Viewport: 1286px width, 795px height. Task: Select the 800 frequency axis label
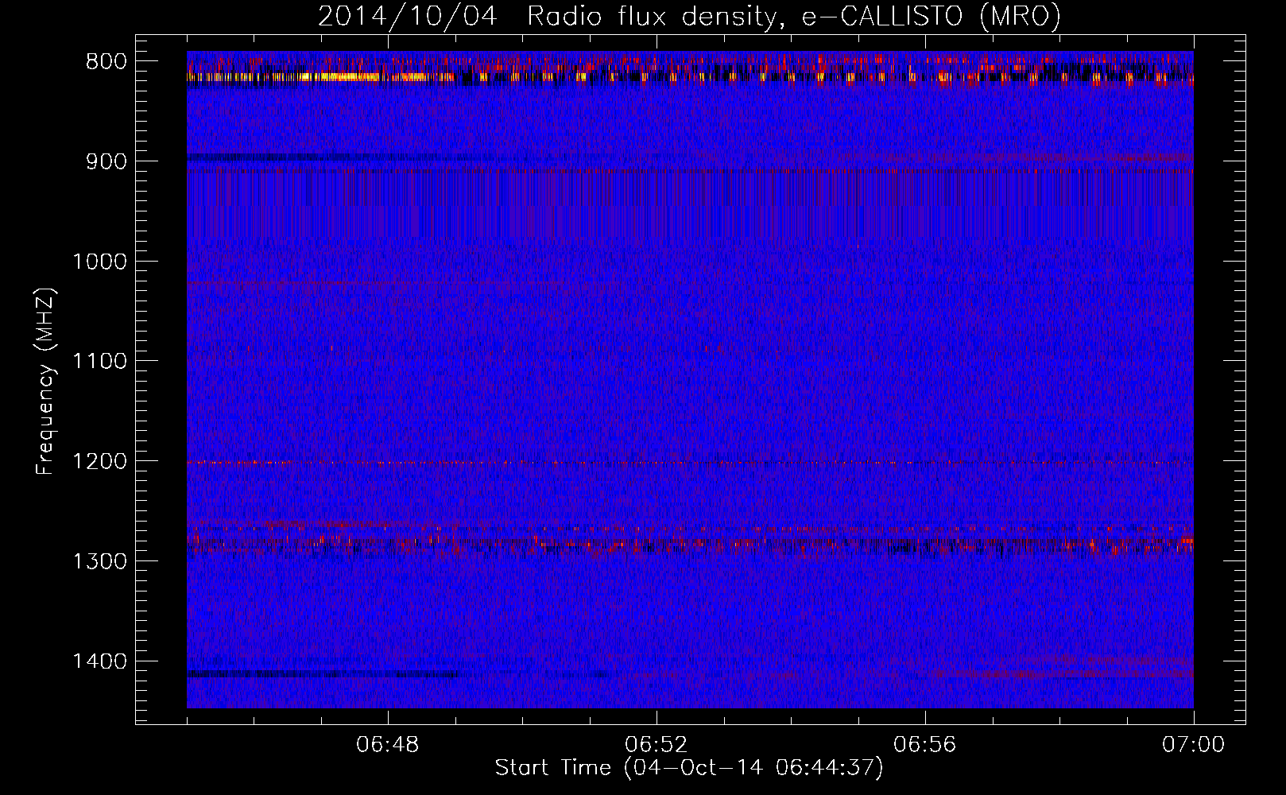107,62
